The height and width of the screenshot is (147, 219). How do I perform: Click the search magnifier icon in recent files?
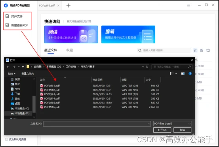[140, 50]
